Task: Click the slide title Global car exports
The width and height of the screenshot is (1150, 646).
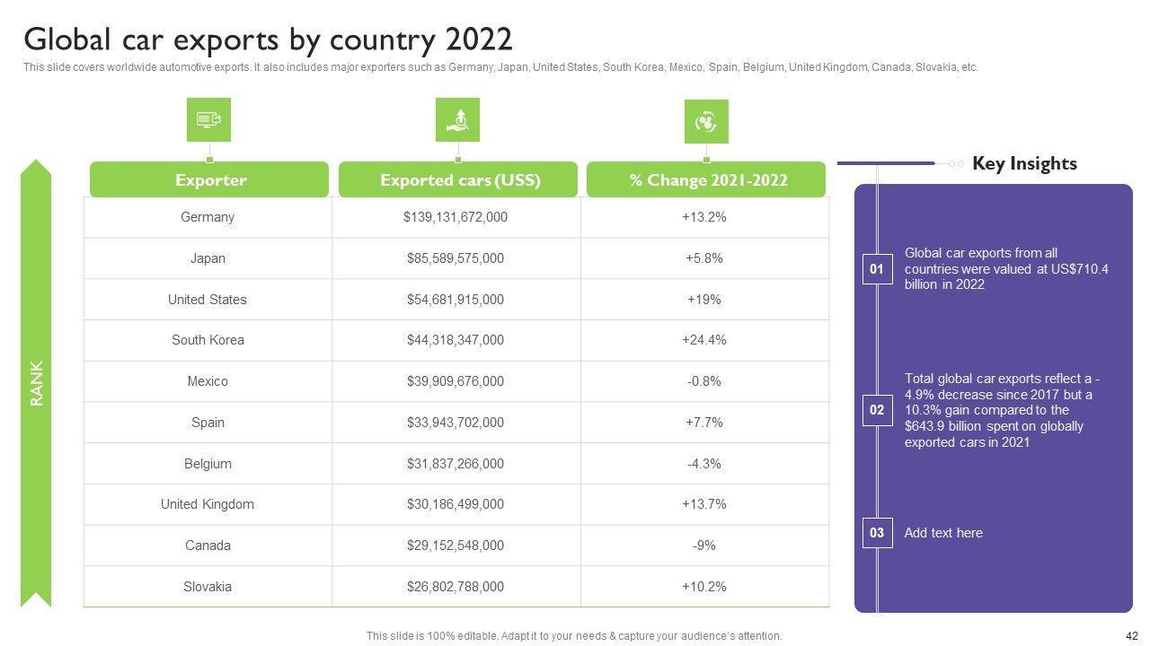Action: point(268,40)
